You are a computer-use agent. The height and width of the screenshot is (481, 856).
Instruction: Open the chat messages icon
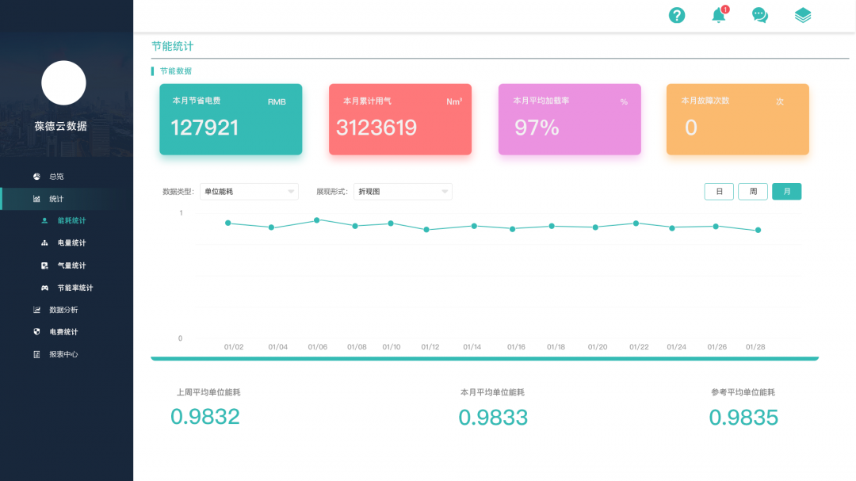pos(760,15)
